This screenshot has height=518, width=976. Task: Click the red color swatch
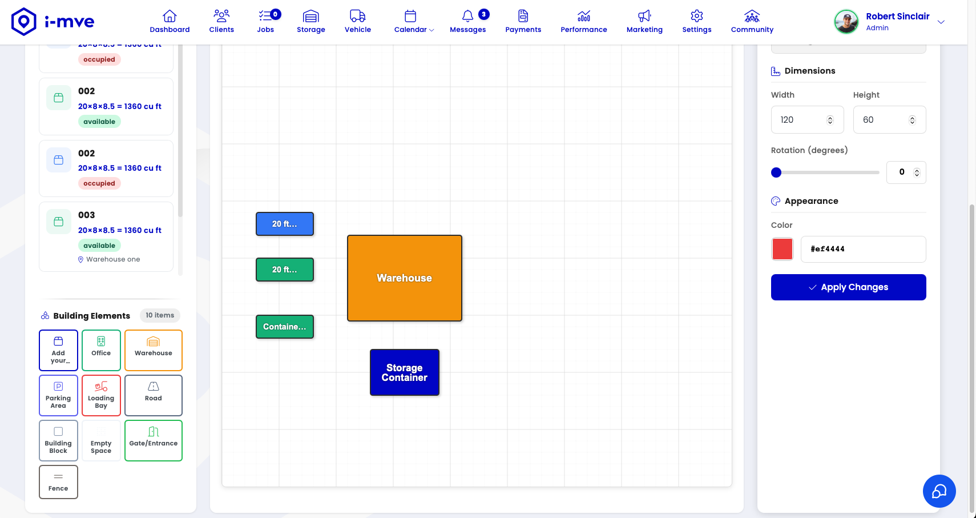[x=783, y=249]
